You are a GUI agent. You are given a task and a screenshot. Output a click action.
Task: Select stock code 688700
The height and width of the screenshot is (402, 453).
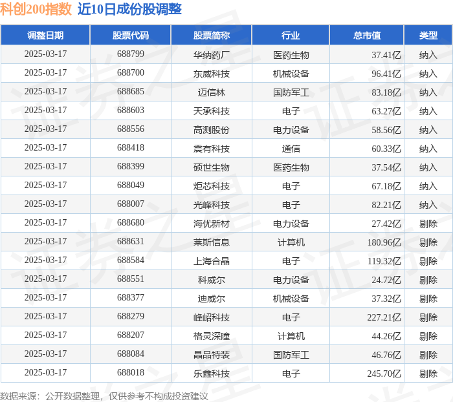click(x=131, y=73)
